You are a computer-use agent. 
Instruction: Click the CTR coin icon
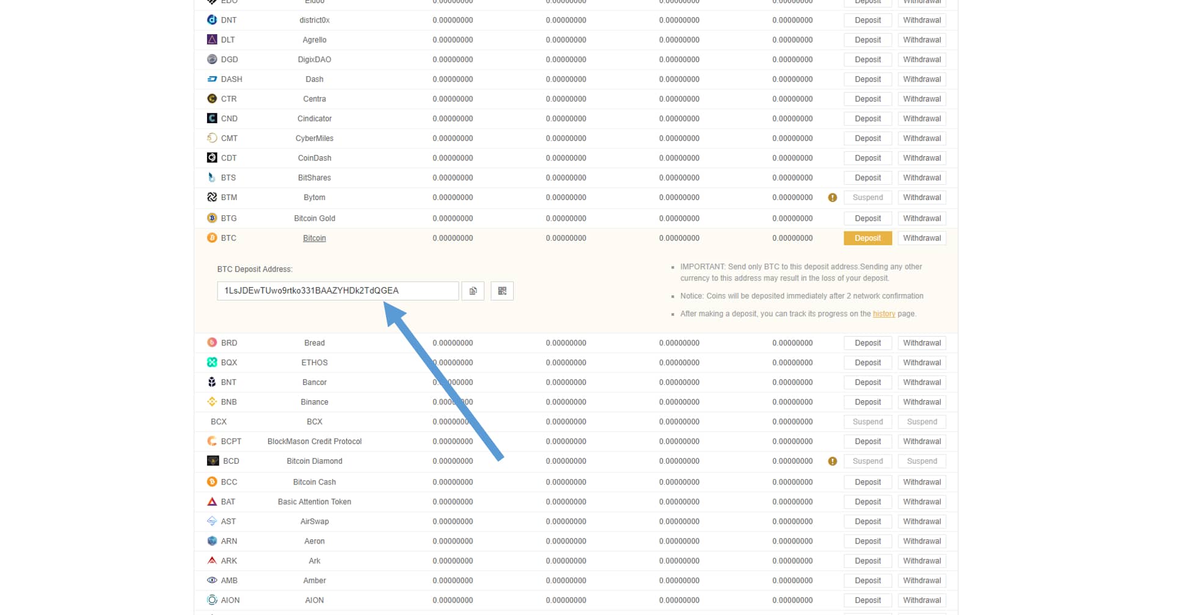pos(212,99)
